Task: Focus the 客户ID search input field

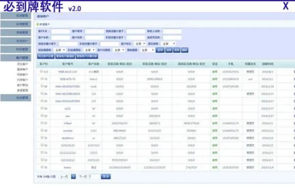Action: click(60, 31)
